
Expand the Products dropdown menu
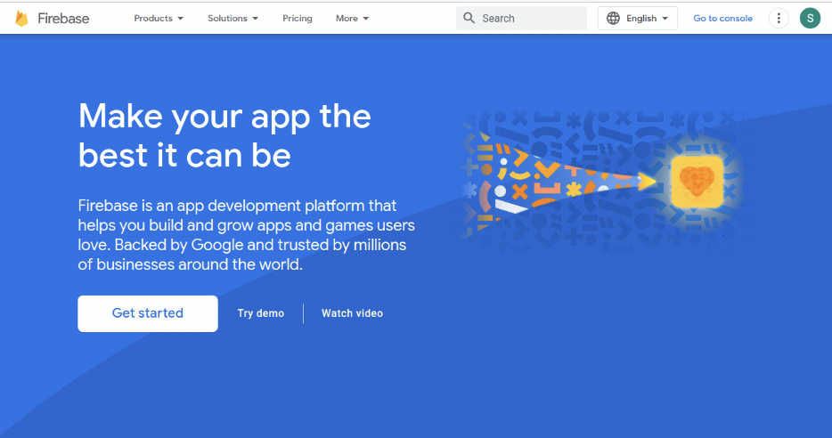(x=159, y=18)
